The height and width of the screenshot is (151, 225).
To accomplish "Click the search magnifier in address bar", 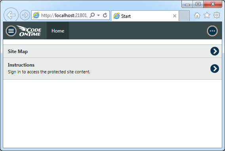I will pos(92,15).
